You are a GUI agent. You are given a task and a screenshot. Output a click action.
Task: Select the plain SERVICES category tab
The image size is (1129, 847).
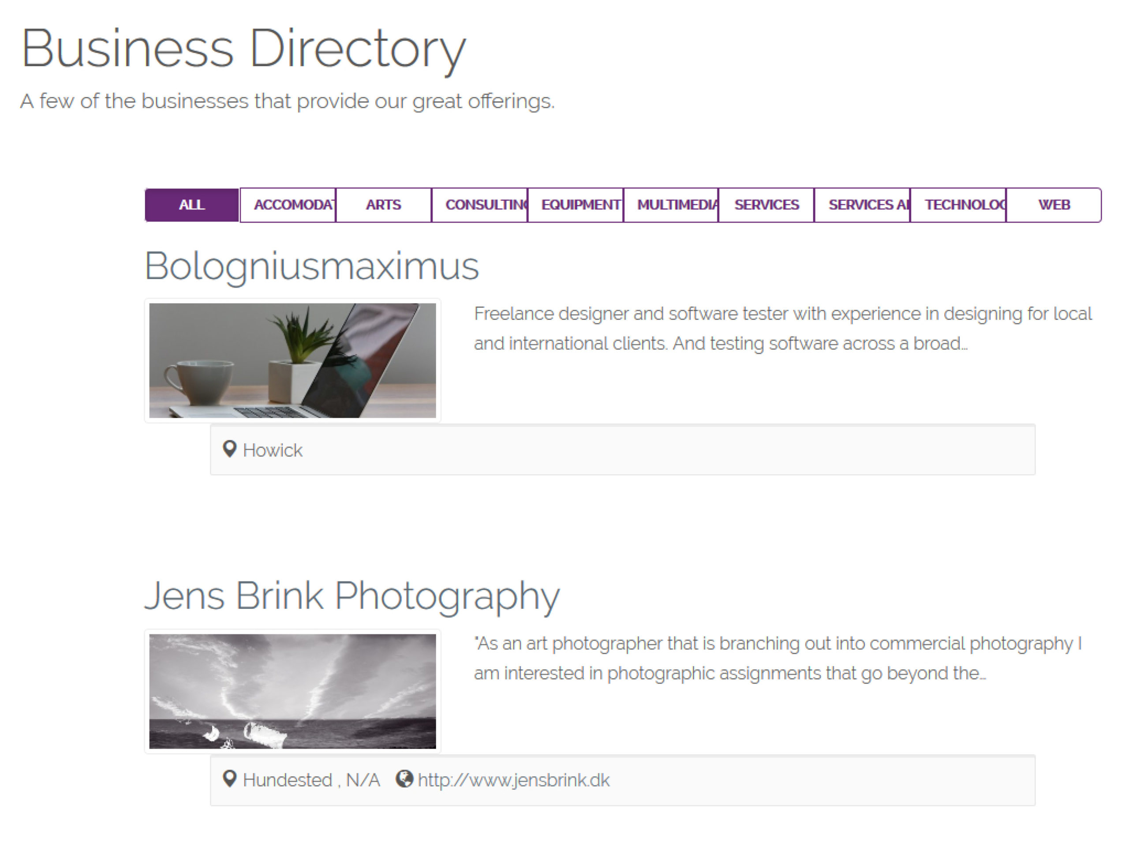click(766, 205)
